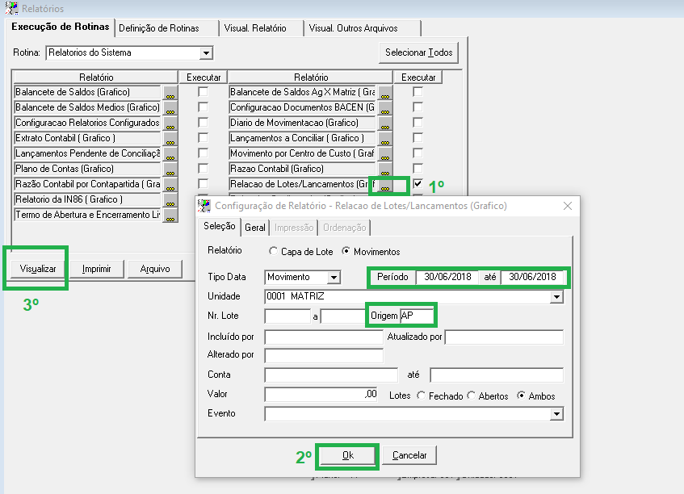Open config button for Movimento por Centro de Custo
The height and width of the screenshot is (494, 684).
(384, 153)
